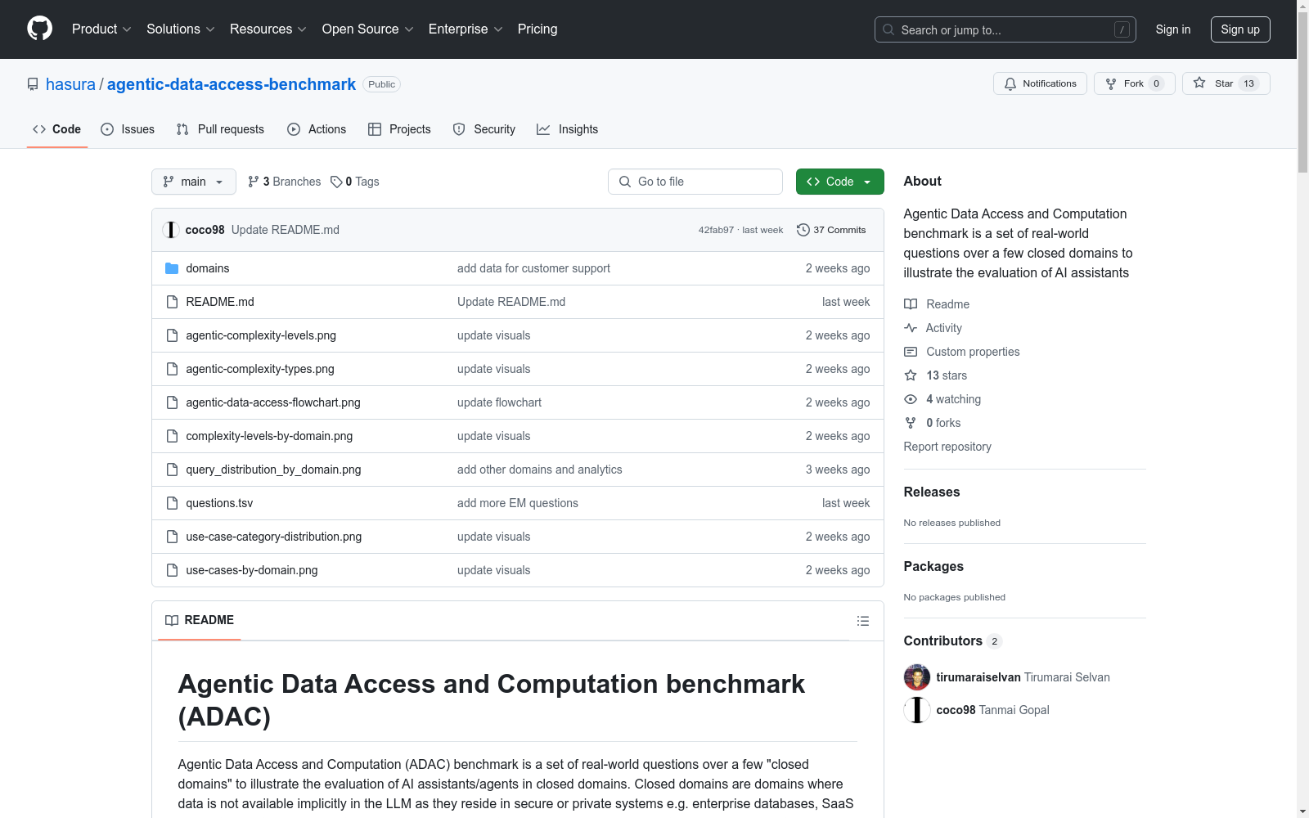The height and width of the screenshot is (818, 1309).
Task: Click file icon beside use-cases-by-domain.png
Action: coord(172,570)
